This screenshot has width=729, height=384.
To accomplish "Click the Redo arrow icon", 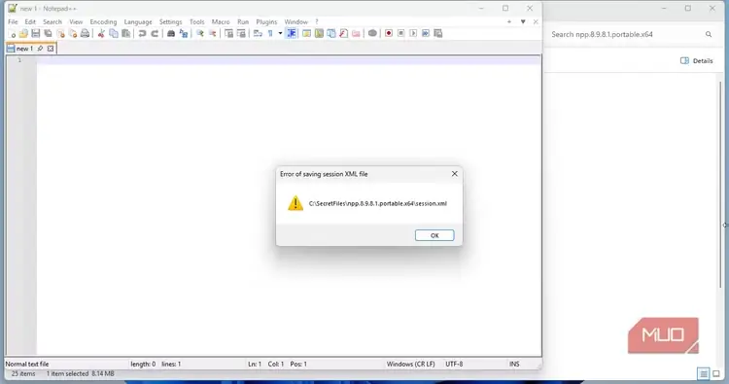I will (155, 33).
